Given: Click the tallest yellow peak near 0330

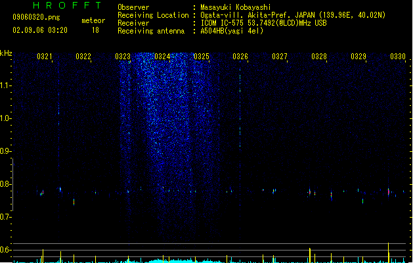Looking at the screenshot, I should click(x=389, y=252).
